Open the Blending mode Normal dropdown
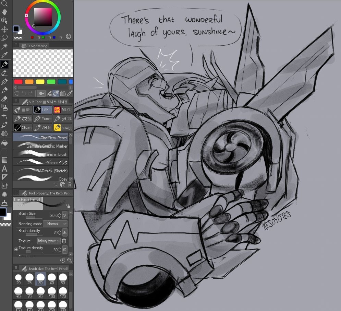 click(x=55, y=224)
